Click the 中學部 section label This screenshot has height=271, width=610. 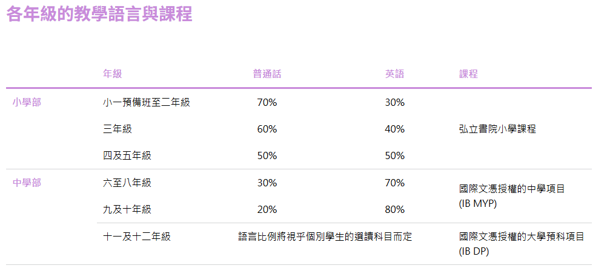point(27,183)
